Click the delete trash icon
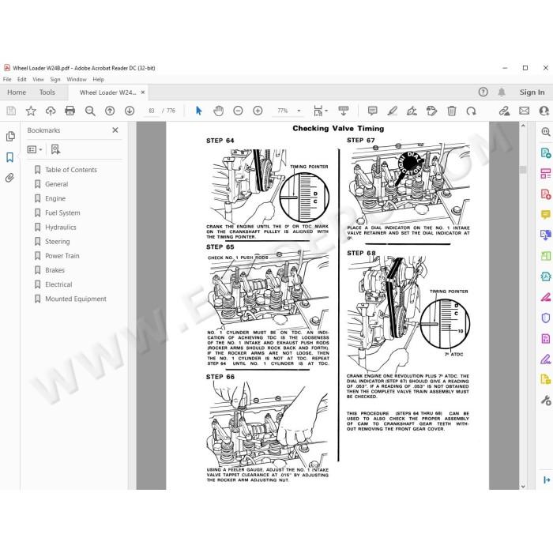The width and height of the screenshot is (553, 553). pyautogui.click(x=451, y=111)
